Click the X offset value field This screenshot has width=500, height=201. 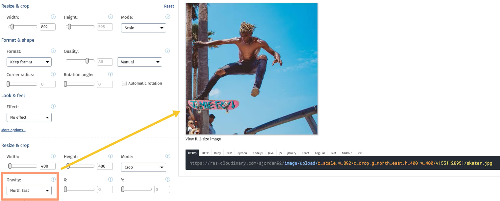click(x=105, y=190)
